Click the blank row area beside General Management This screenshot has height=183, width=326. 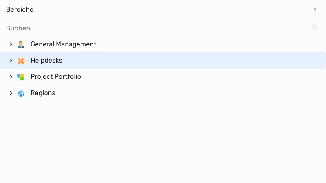208,44
